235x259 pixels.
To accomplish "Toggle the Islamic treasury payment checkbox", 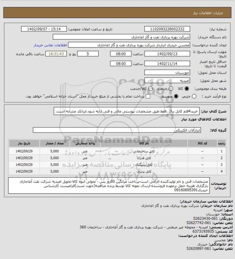I will coord(148,96).
